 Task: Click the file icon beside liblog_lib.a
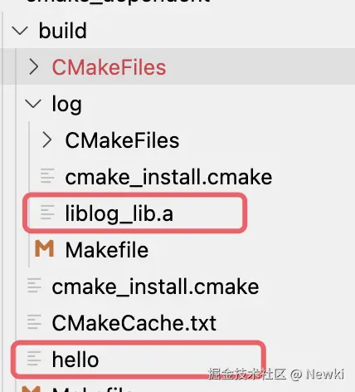coord(47,213)
